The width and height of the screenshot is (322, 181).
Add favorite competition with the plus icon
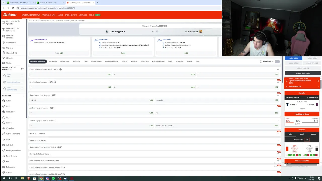(22, 68)
